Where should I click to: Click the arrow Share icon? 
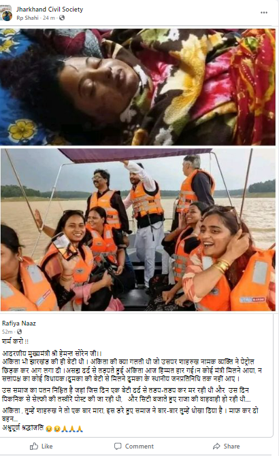[216, 446]
